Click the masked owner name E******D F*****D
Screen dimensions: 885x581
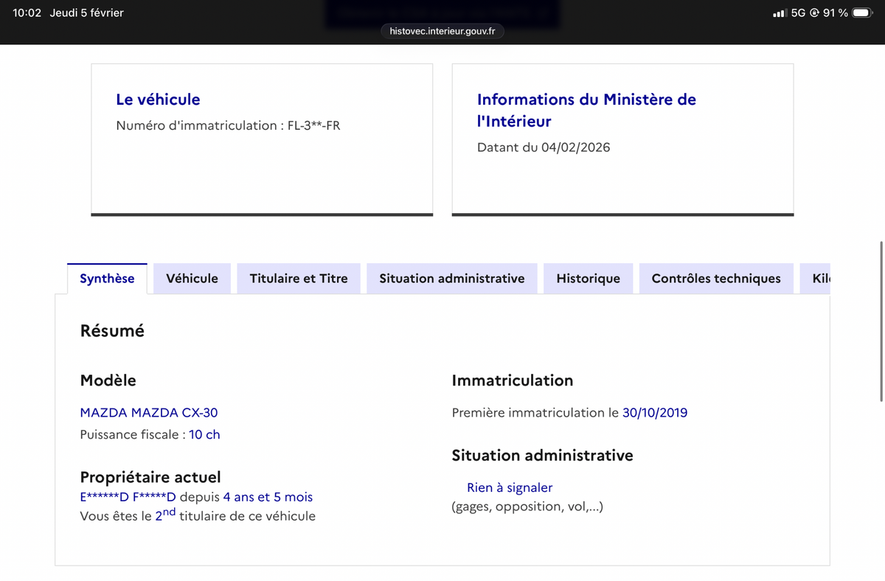coord(128,498)
